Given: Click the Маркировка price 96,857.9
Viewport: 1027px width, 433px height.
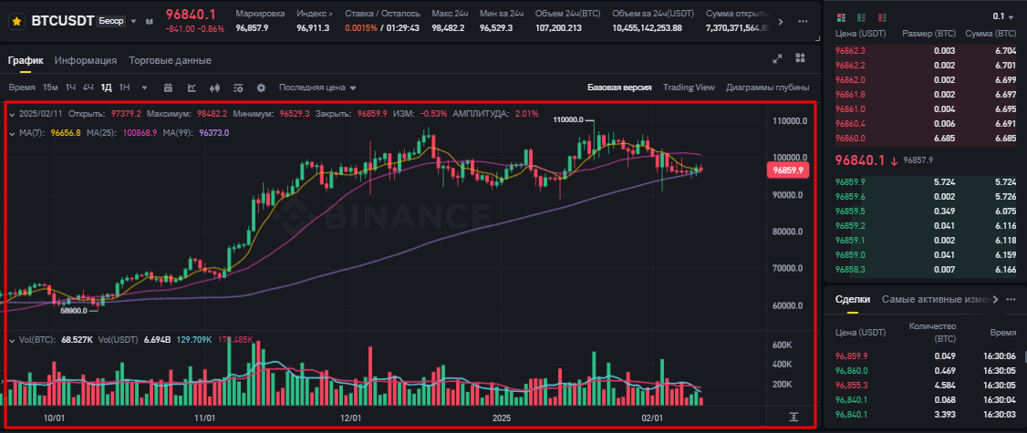Looking at the screenshot, I should (252, 28).
